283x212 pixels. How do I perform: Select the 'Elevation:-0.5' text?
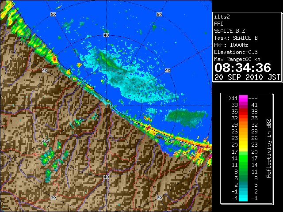(x=236, y=52)
